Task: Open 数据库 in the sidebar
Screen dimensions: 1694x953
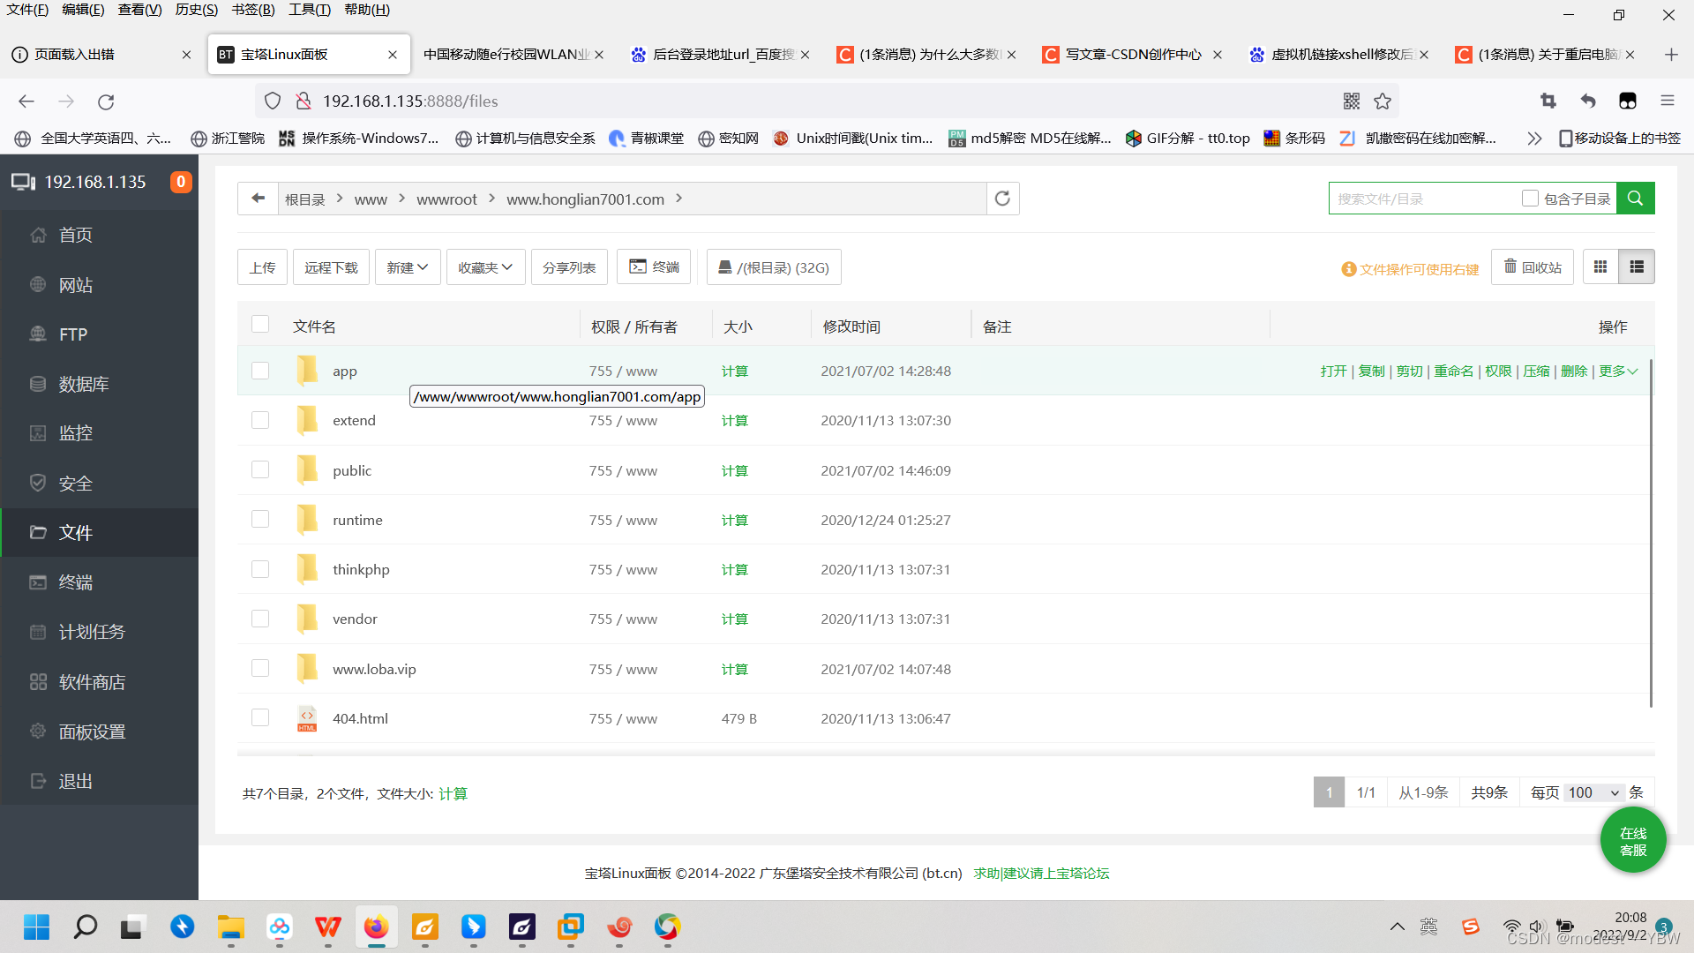Action: [x=84, y=384]
